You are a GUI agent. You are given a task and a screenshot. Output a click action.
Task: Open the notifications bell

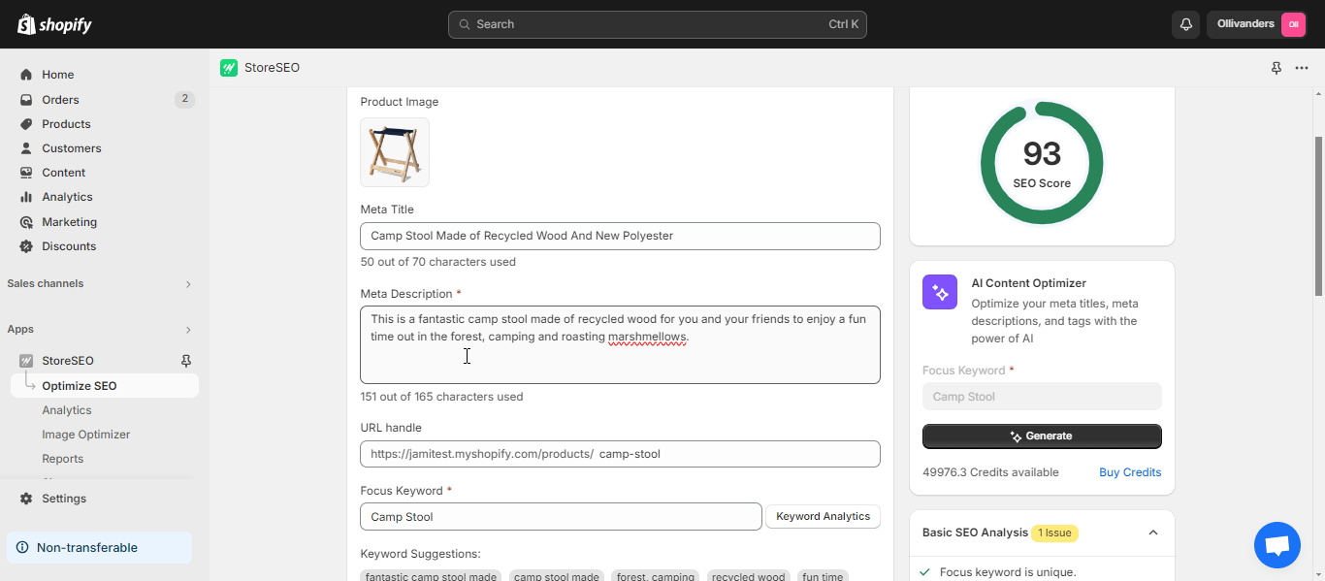[1185, 24]
